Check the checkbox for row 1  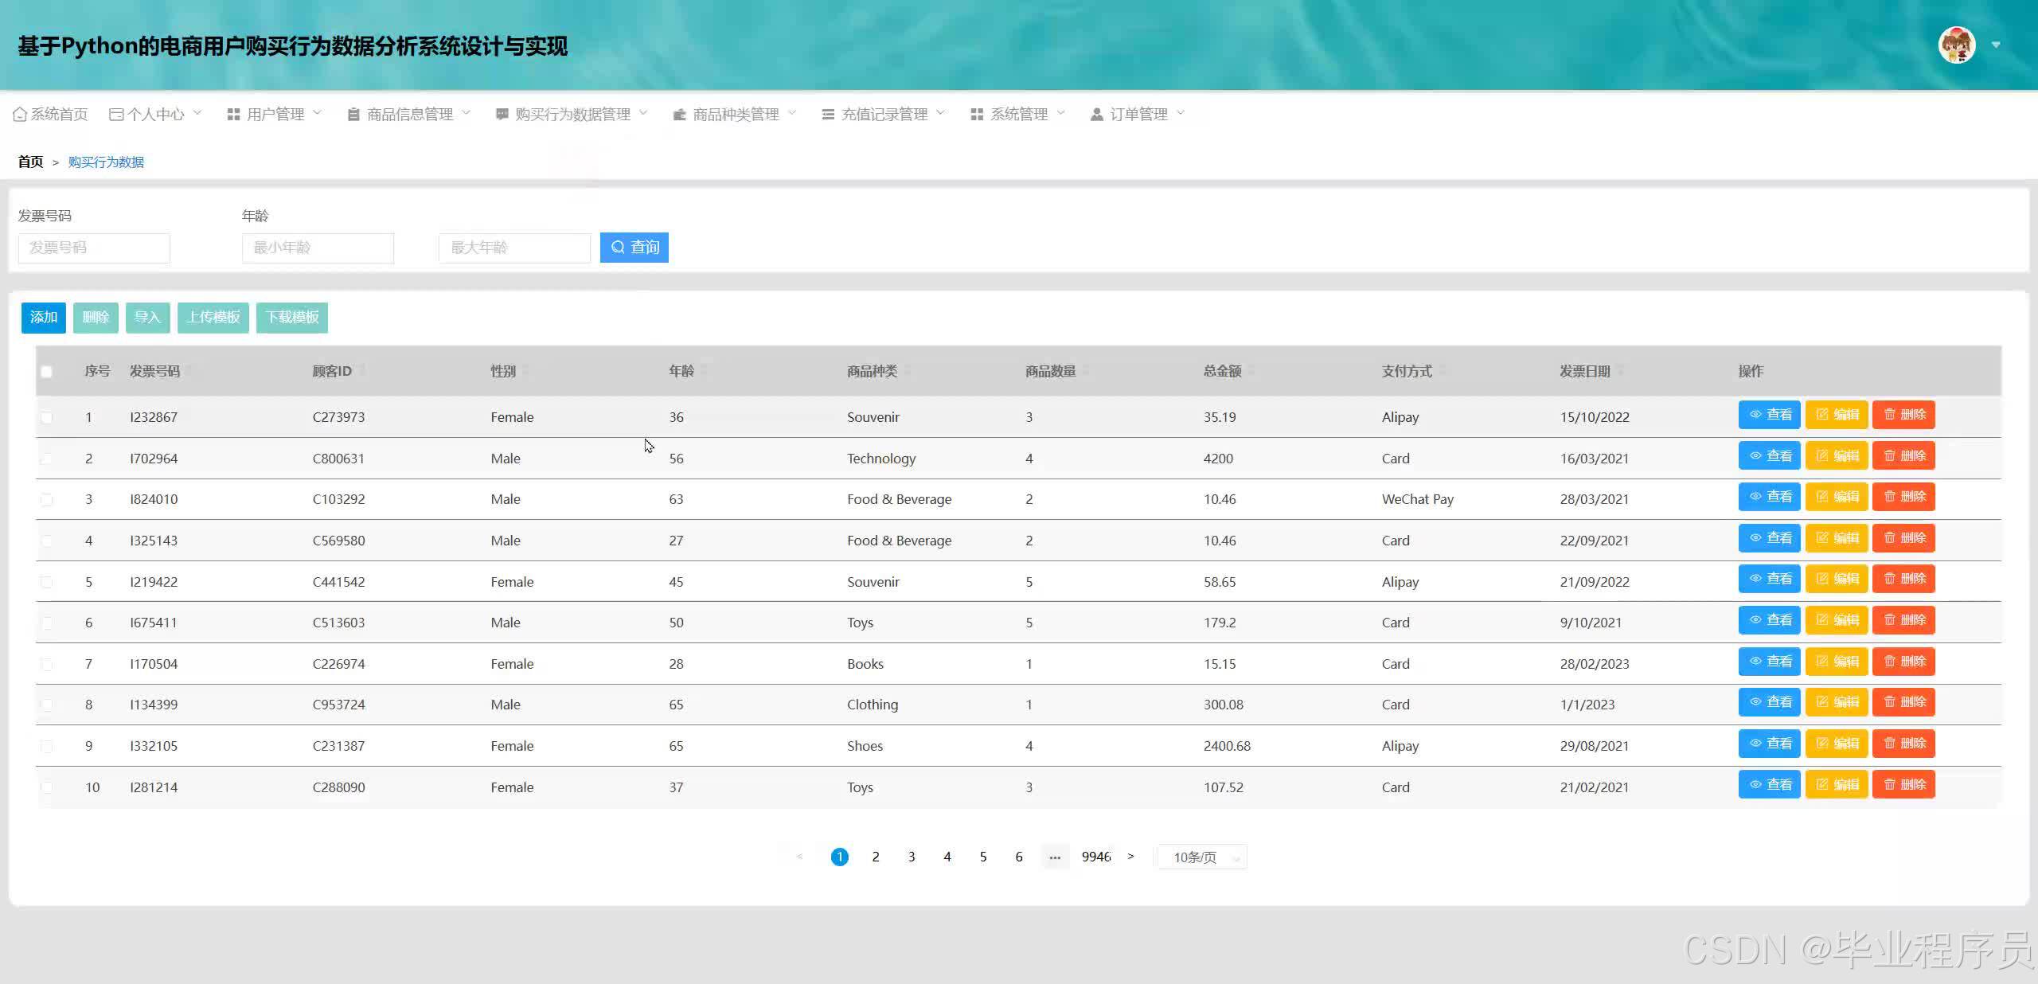coord(46,417)
